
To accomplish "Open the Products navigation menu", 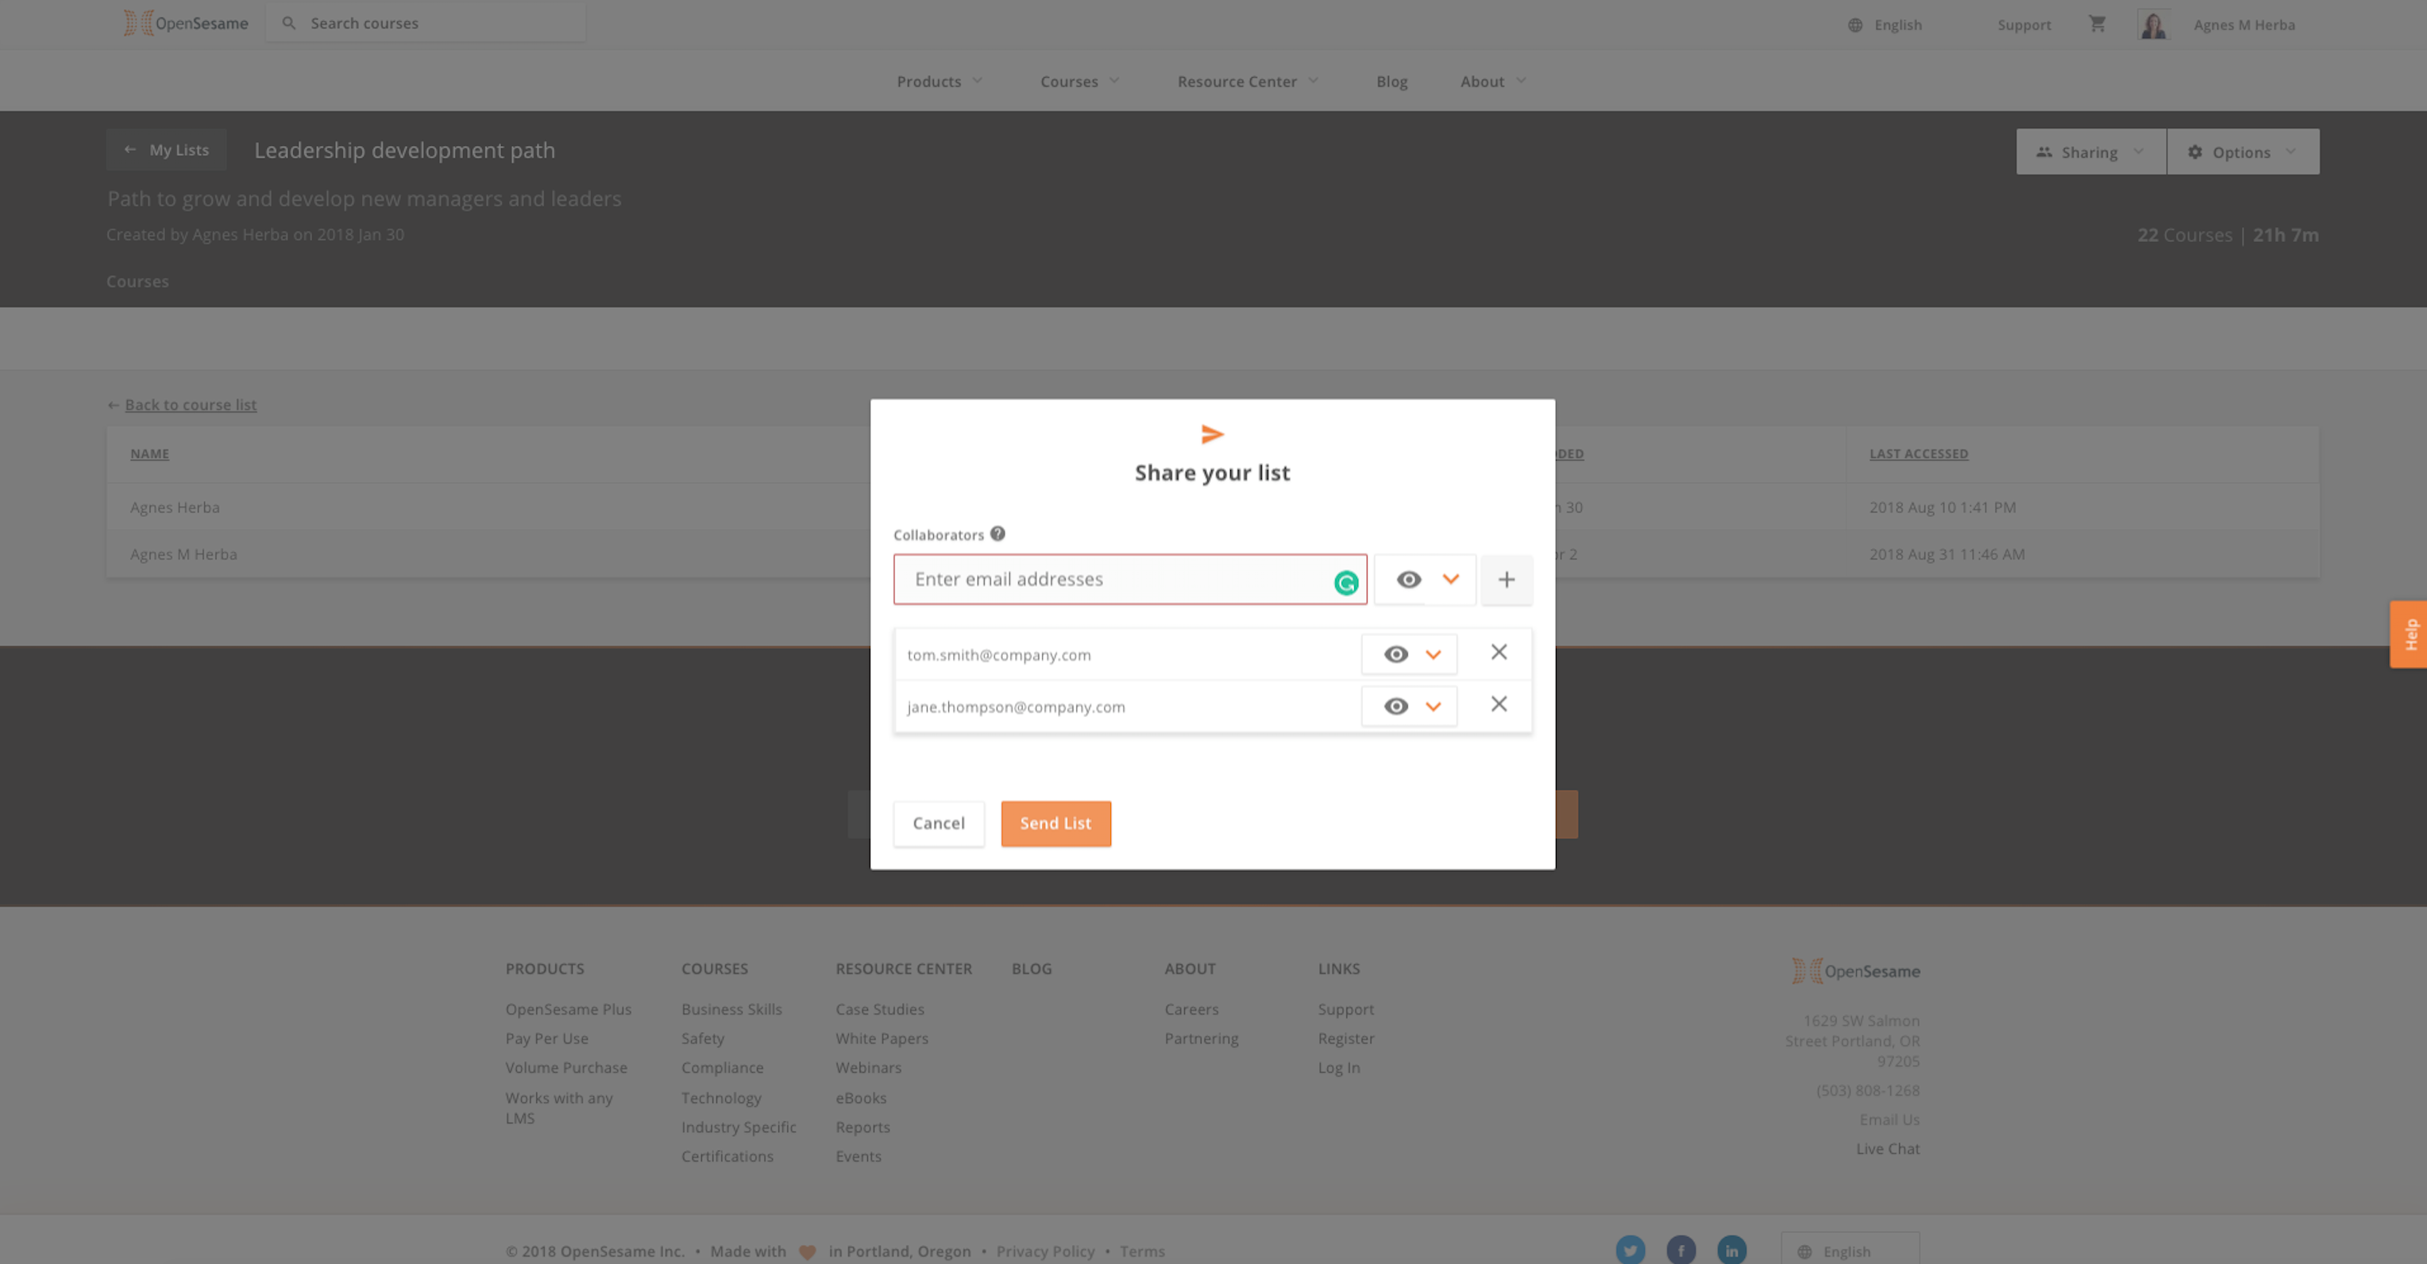I will pos(940,81).
